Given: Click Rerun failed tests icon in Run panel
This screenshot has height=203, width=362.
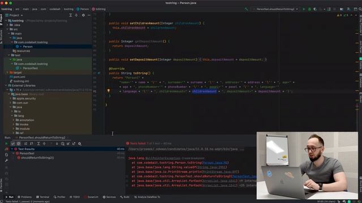Looking at the screenshot, I should pyautogui.click(x=6, y=149).
